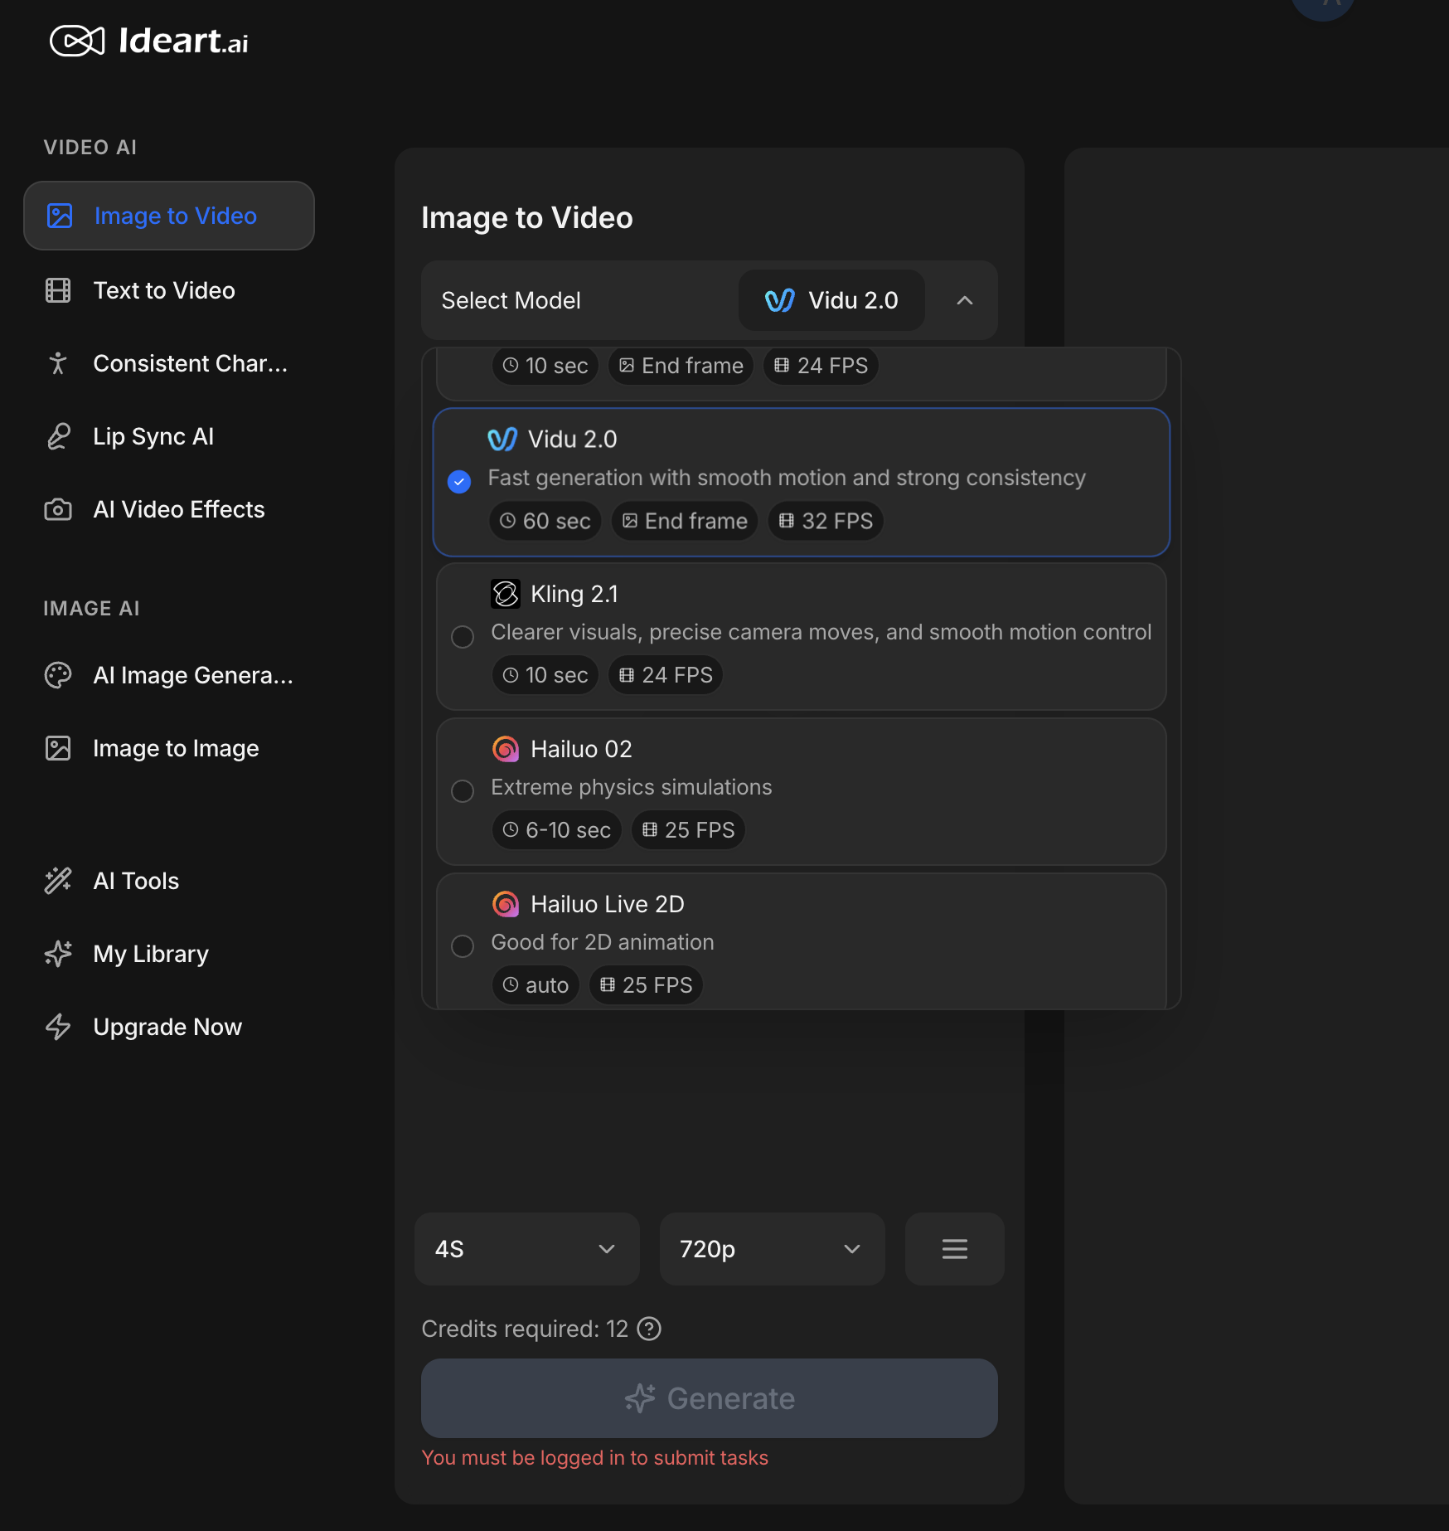This screenshot has width=1449, height=1531.
Task: Select the Hailuo Live 2D radio option
Action: pos(463,946)
